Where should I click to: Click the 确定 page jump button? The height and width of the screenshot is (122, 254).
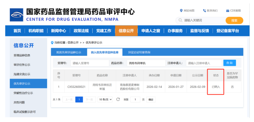point(151,100)
